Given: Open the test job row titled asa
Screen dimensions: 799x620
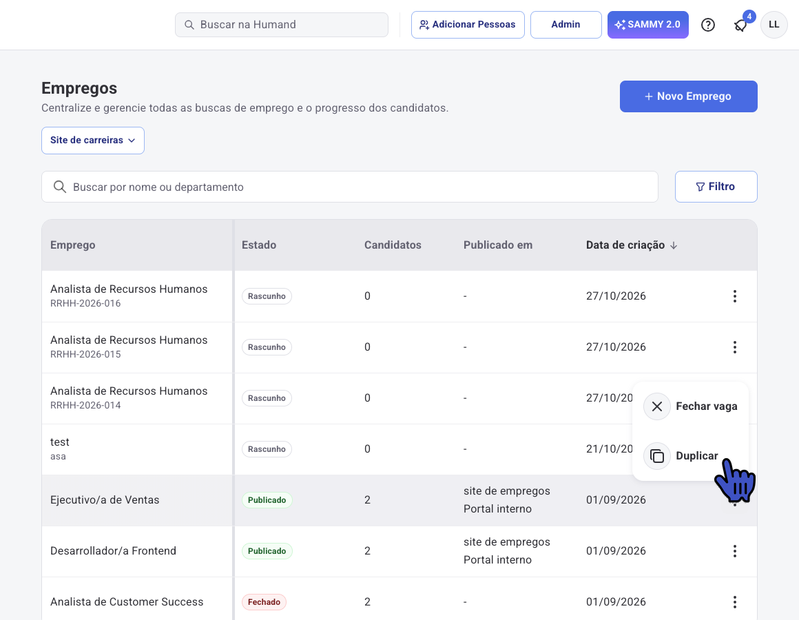Looking at the screenshot, I should point(60,442).
